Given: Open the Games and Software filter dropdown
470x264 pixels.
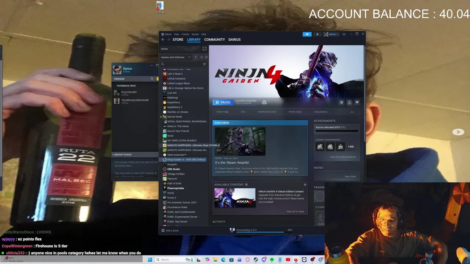Looking at the screenshot, I should click(x=176, y=57).
